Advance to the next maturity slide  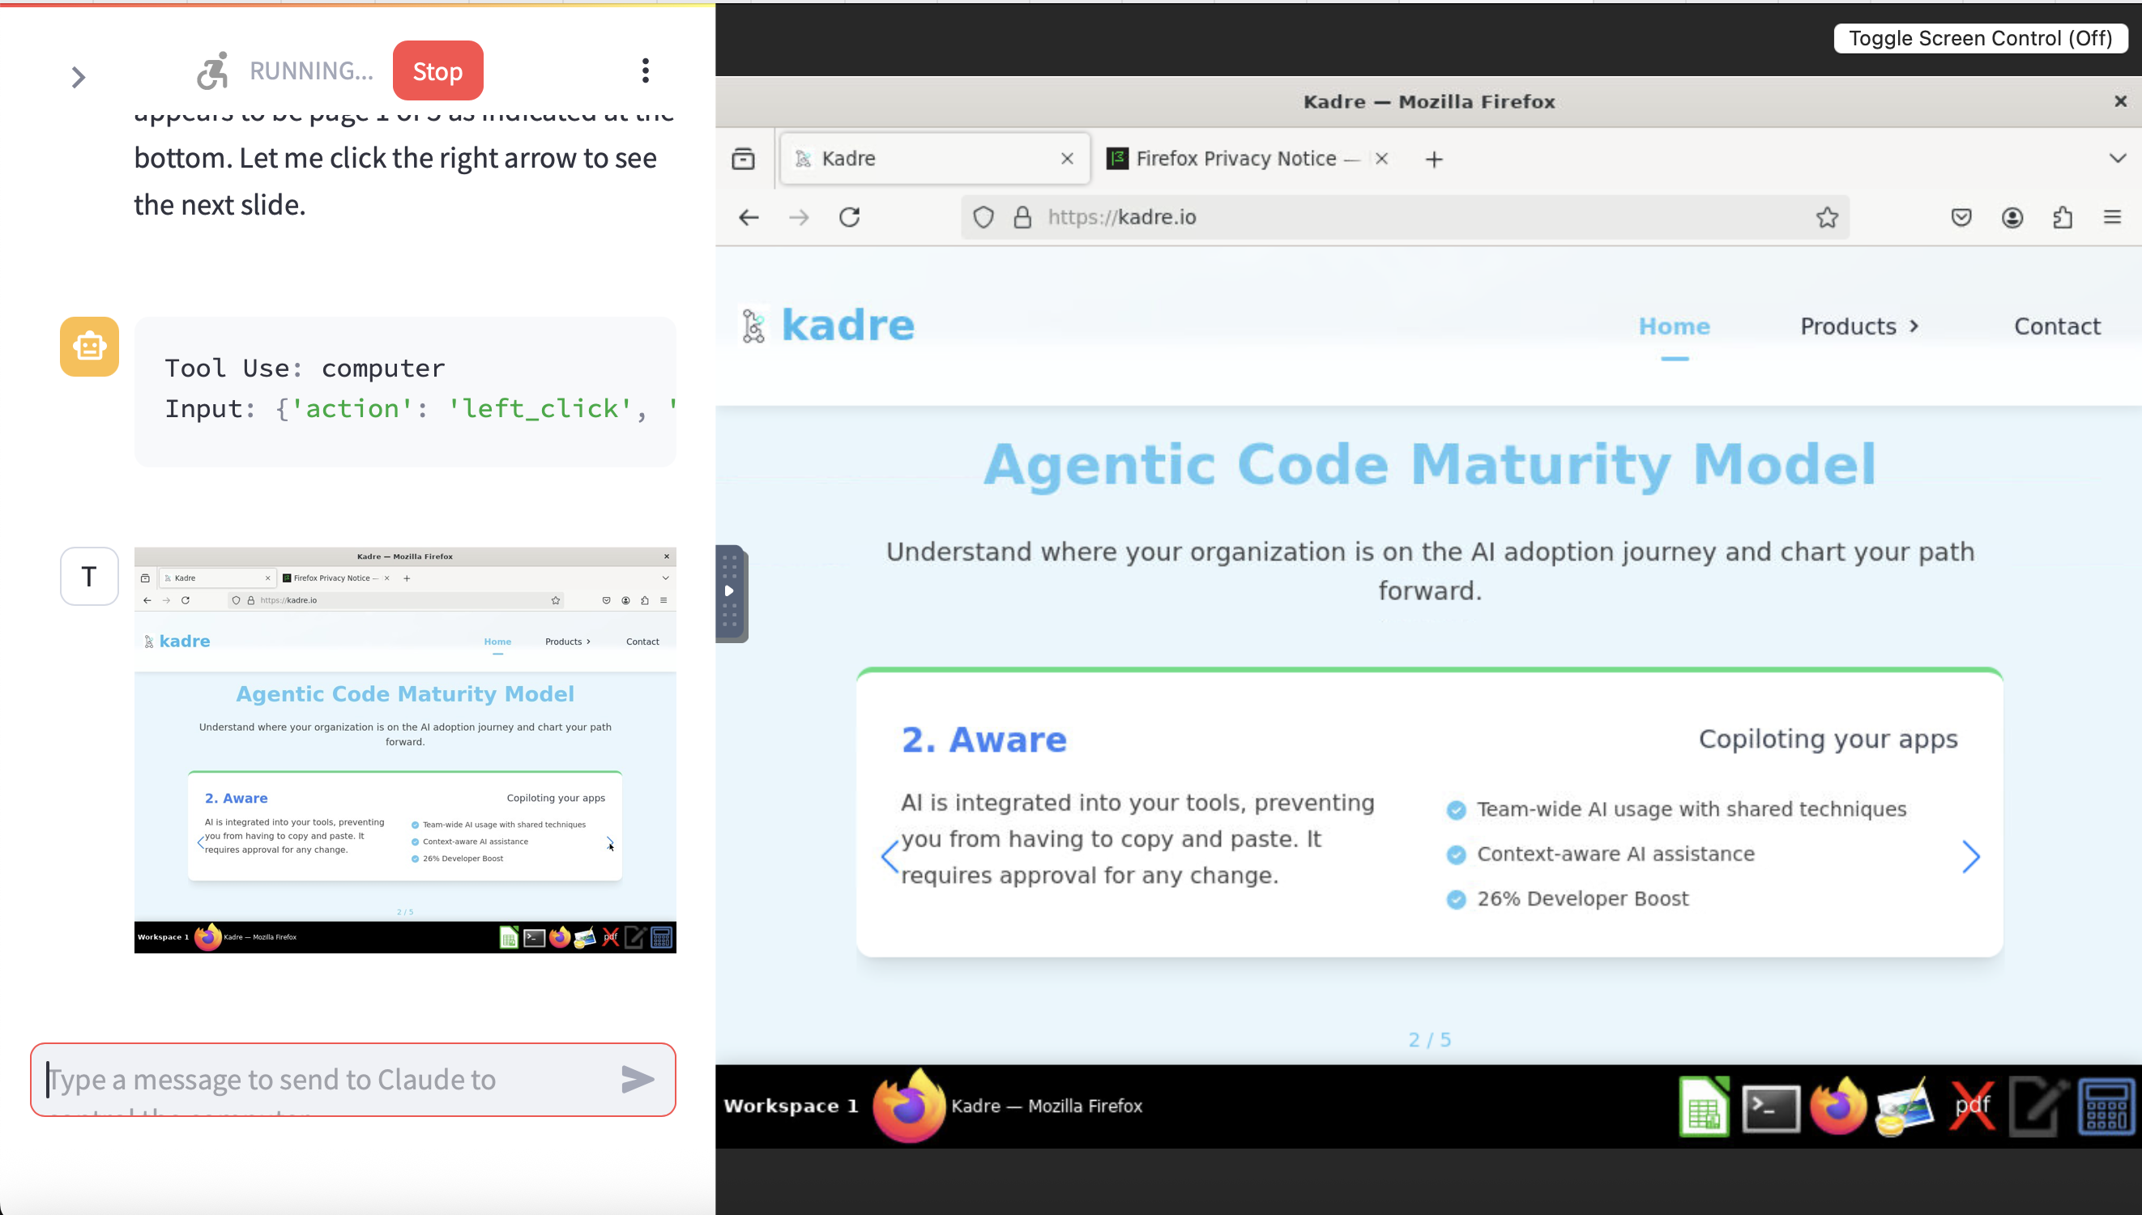pyautogui.click(x=1970, y=856)
